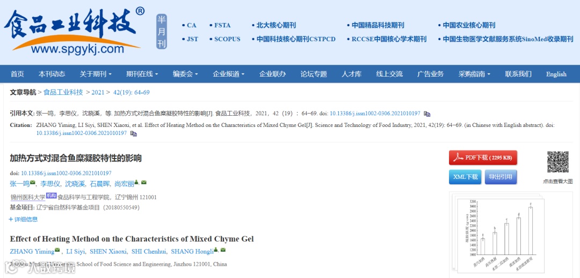Open 线上交流 menu item
580x278 pixels.
point(389,74)
